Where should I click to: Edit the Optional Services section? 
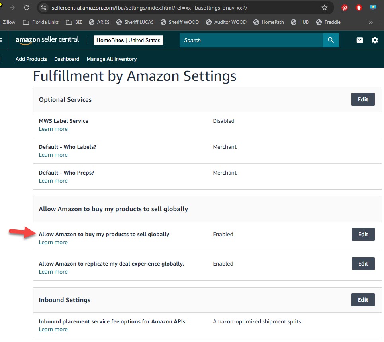[x=363, y=99]
